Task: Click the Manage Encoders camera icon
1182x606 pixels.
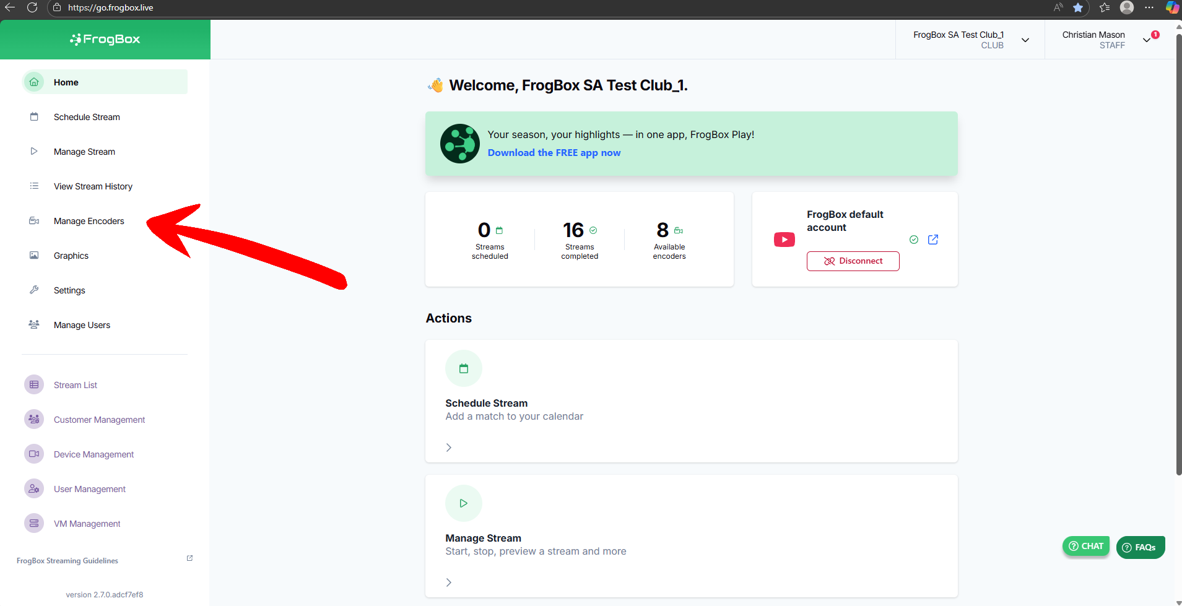Action: click(34, 221)
